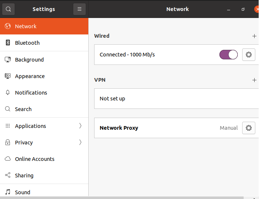The width and height of the screenshot is (259, 199).
Task: Select Search in the sidebar
Action: (x=23, y=109)
